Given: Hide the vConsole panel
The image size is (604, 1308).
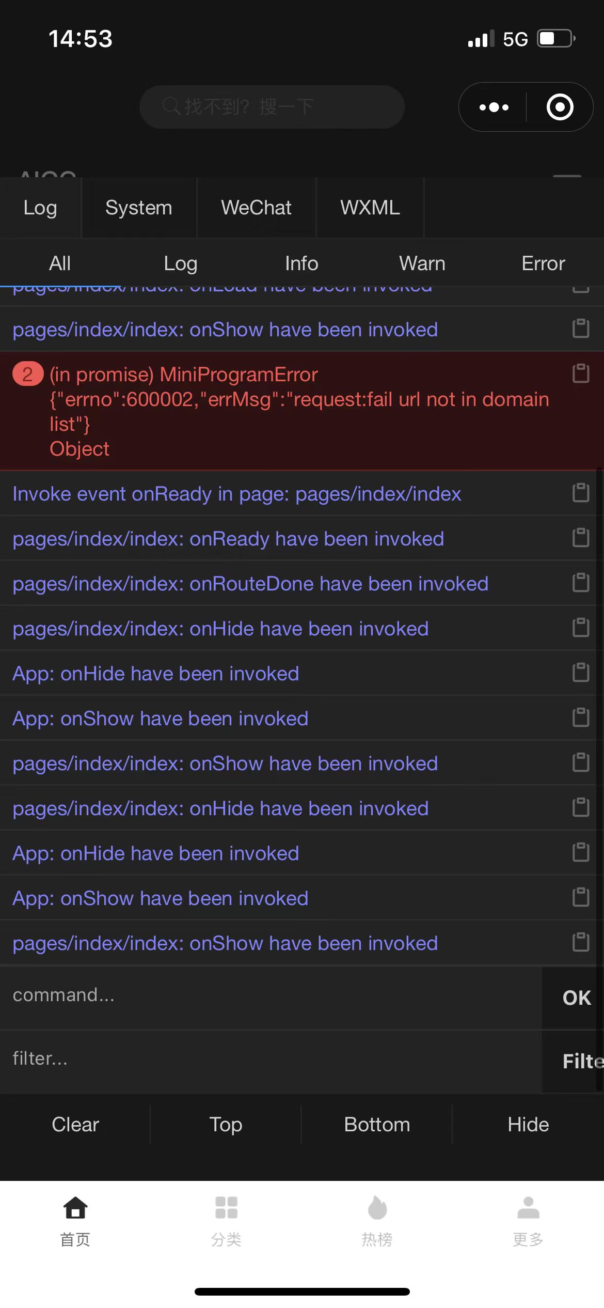Looking at the screenshot, I should pyautogui.click(x=528, y=1125).
